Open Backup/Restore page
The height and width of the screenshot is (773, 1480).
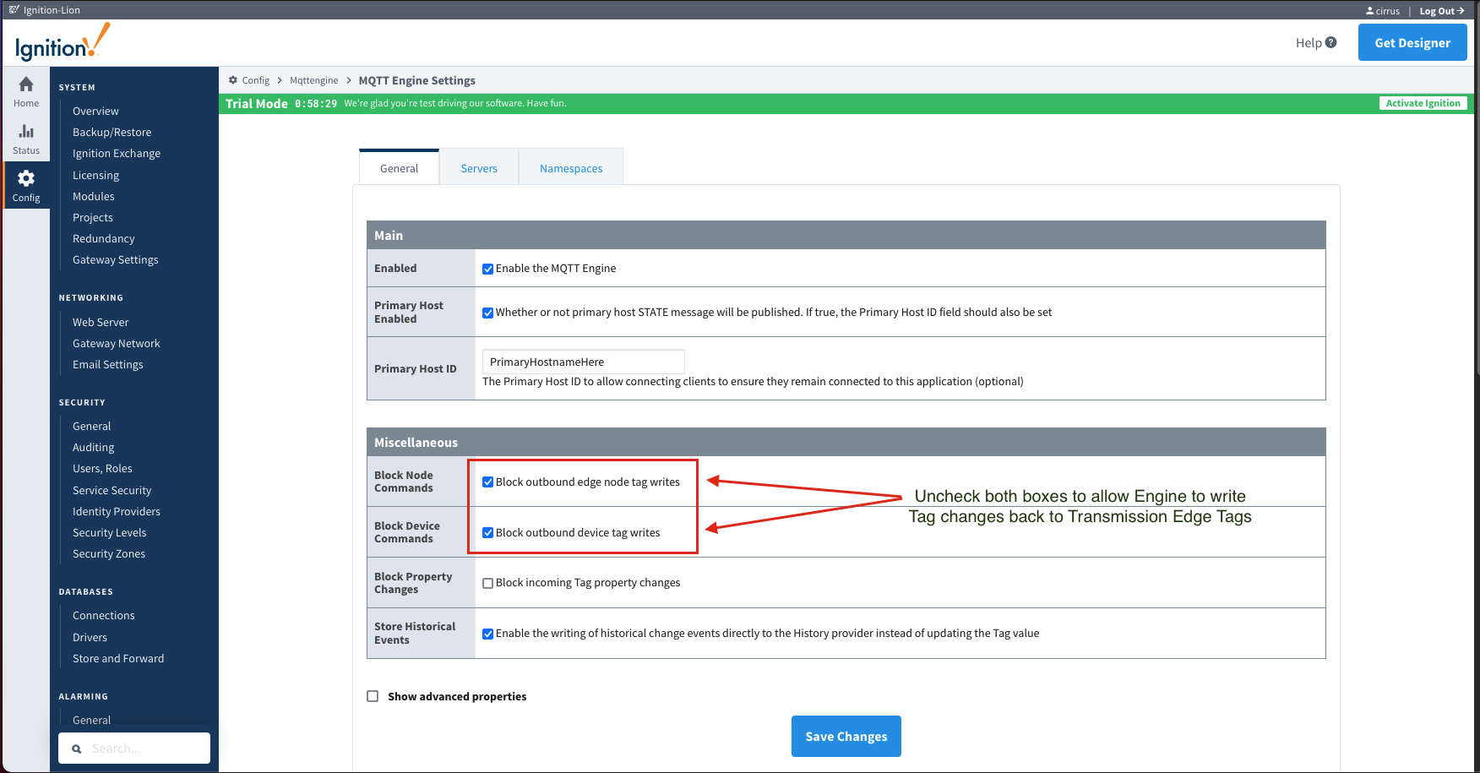coord(112,132)
